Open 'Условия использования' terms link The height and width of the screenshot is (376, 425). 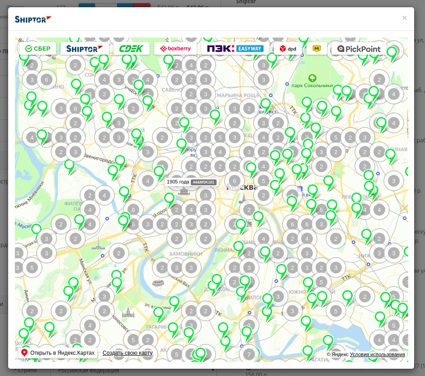click(377, 354)
